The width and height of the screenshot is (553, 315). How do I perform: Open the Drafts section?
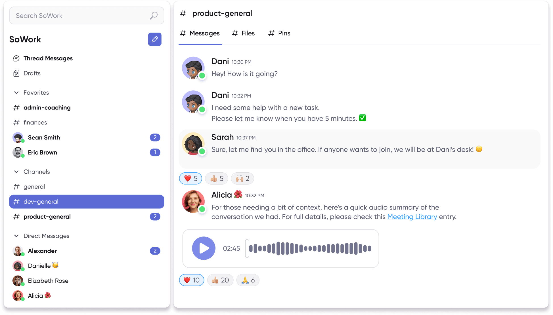[x=32, y=73]
